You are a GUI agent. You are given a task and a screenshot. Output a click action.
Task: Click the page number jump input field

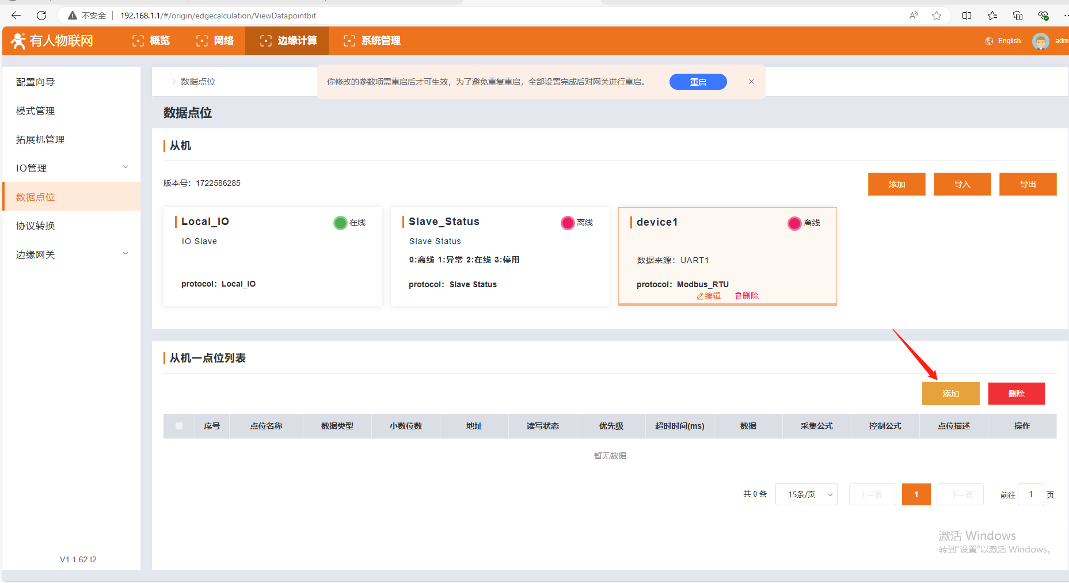point(1030,494)
